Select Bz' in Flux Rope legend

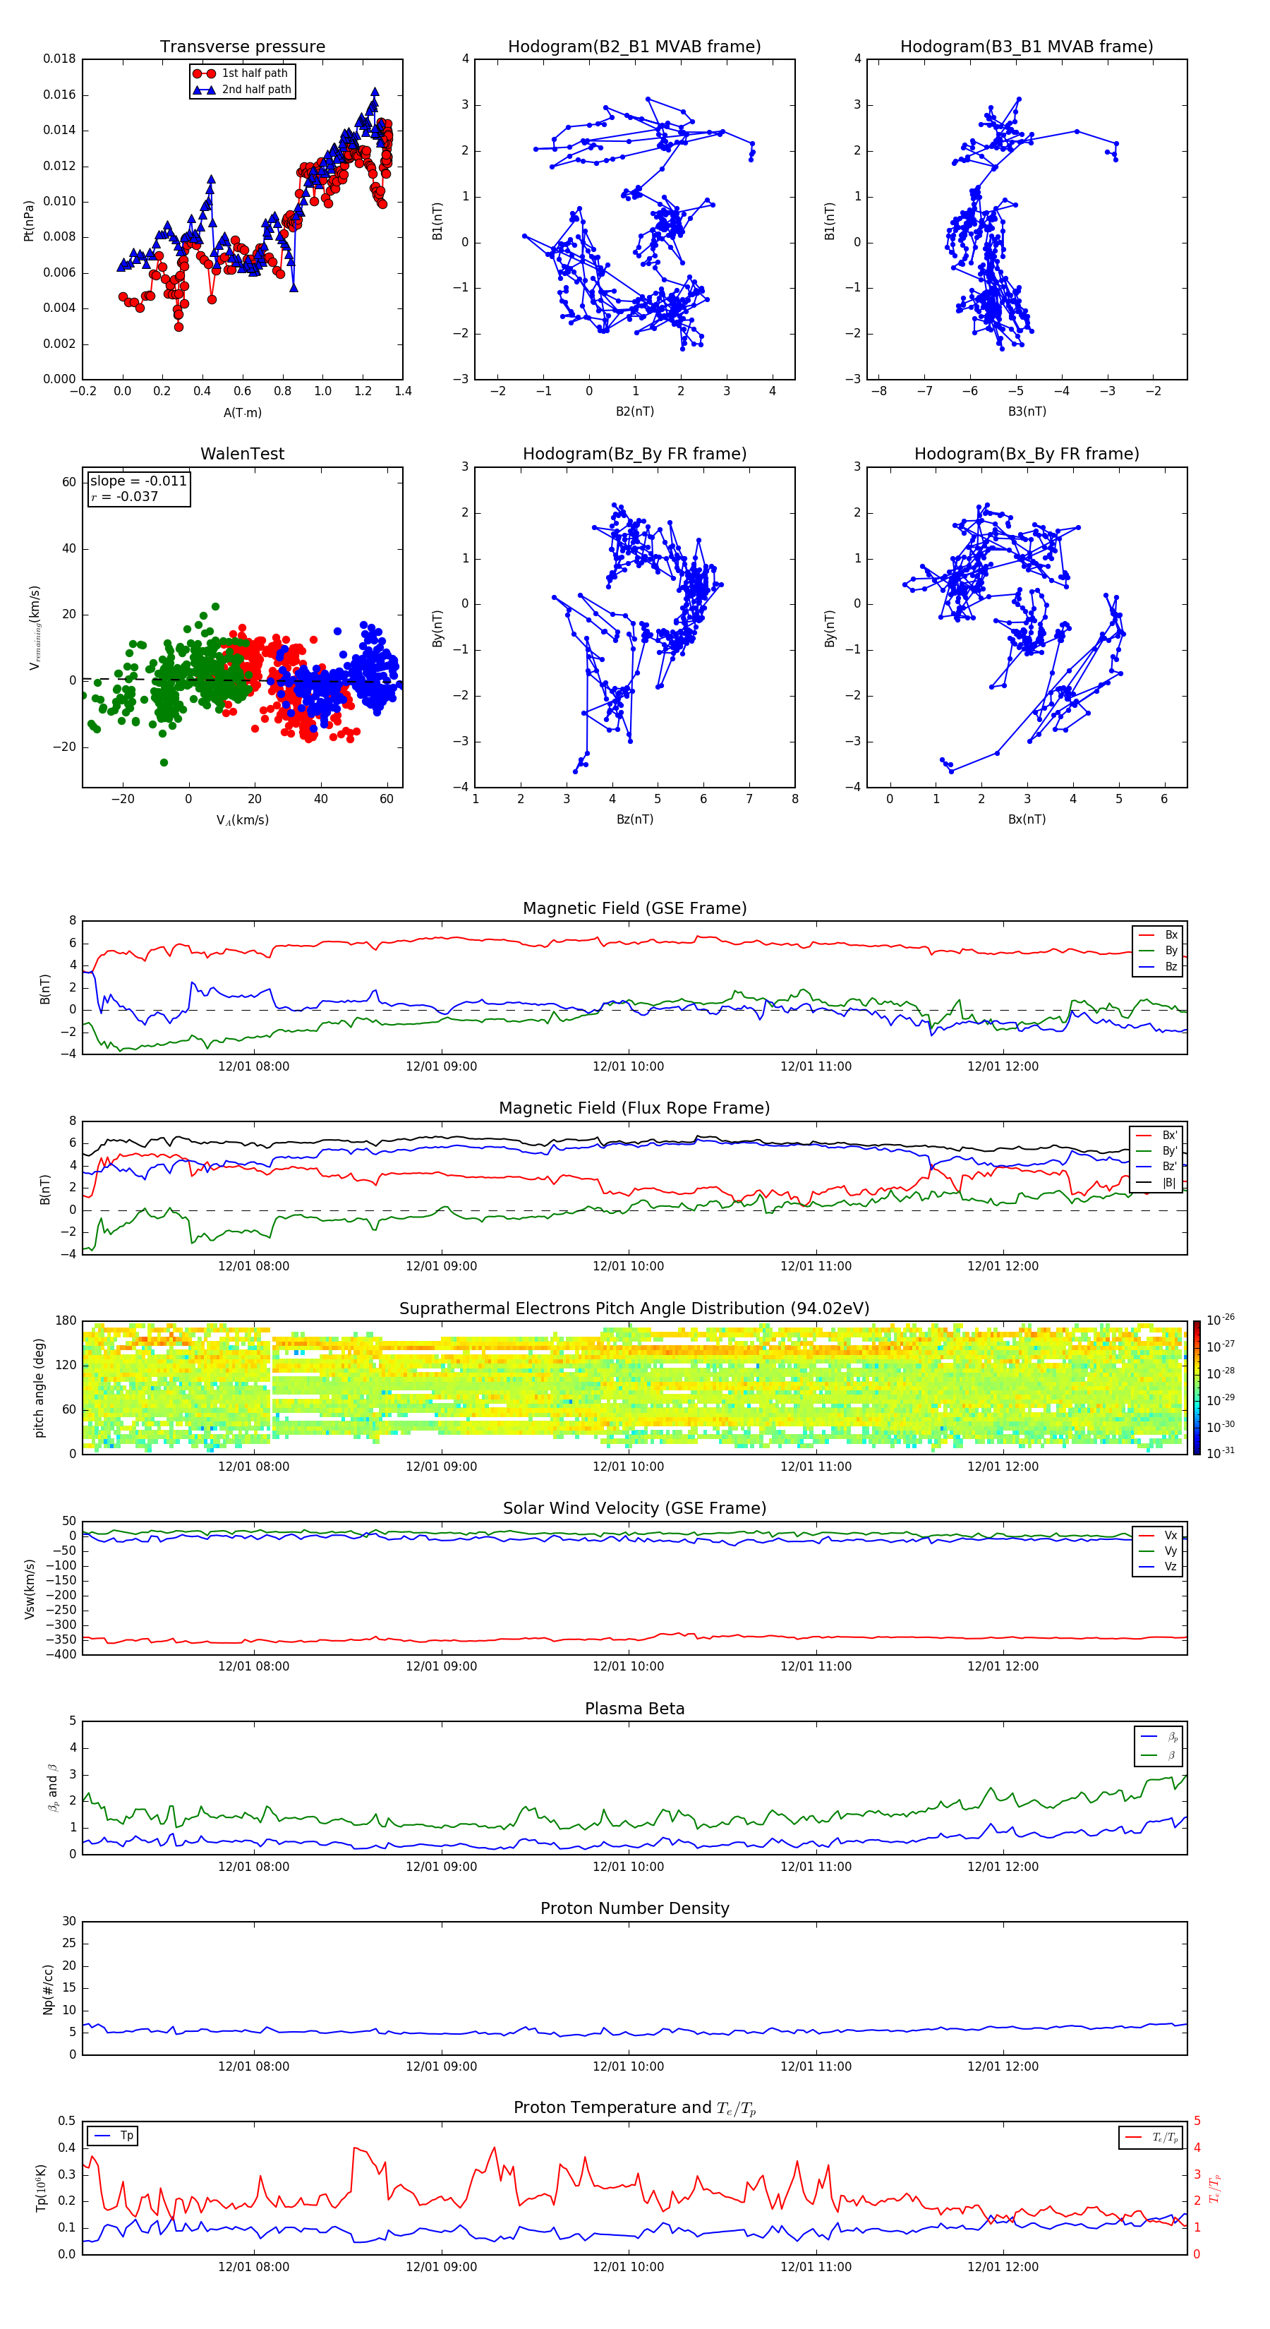(1157, 1167)
